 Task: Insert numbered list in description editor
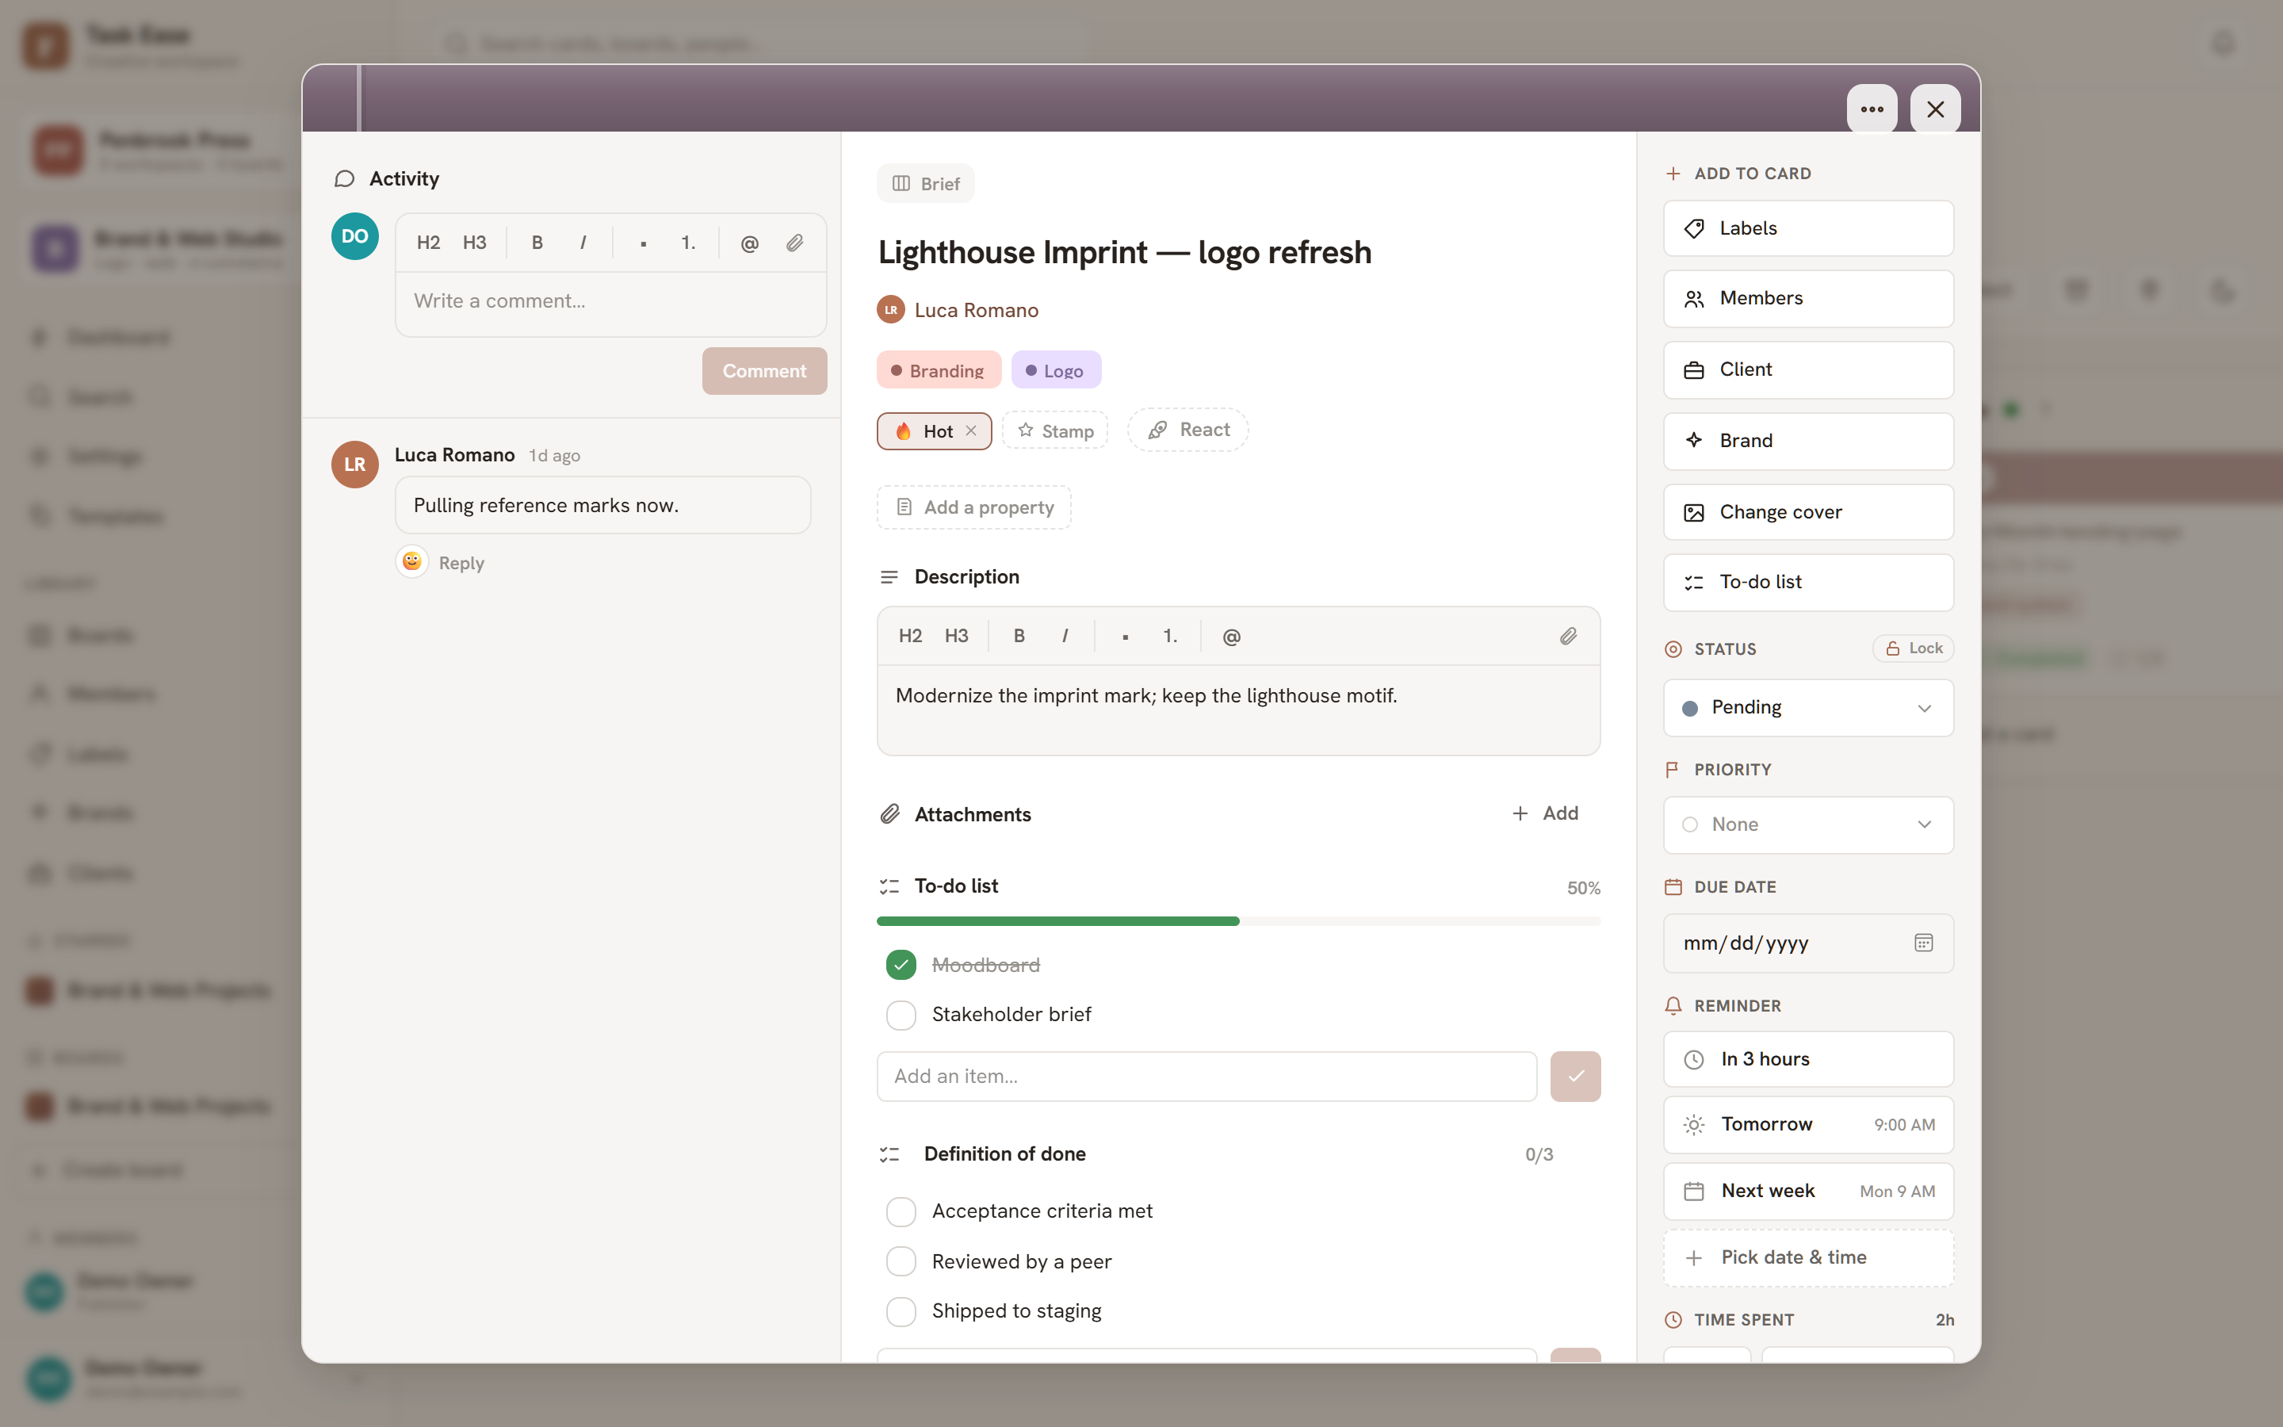coord(1171,636)
